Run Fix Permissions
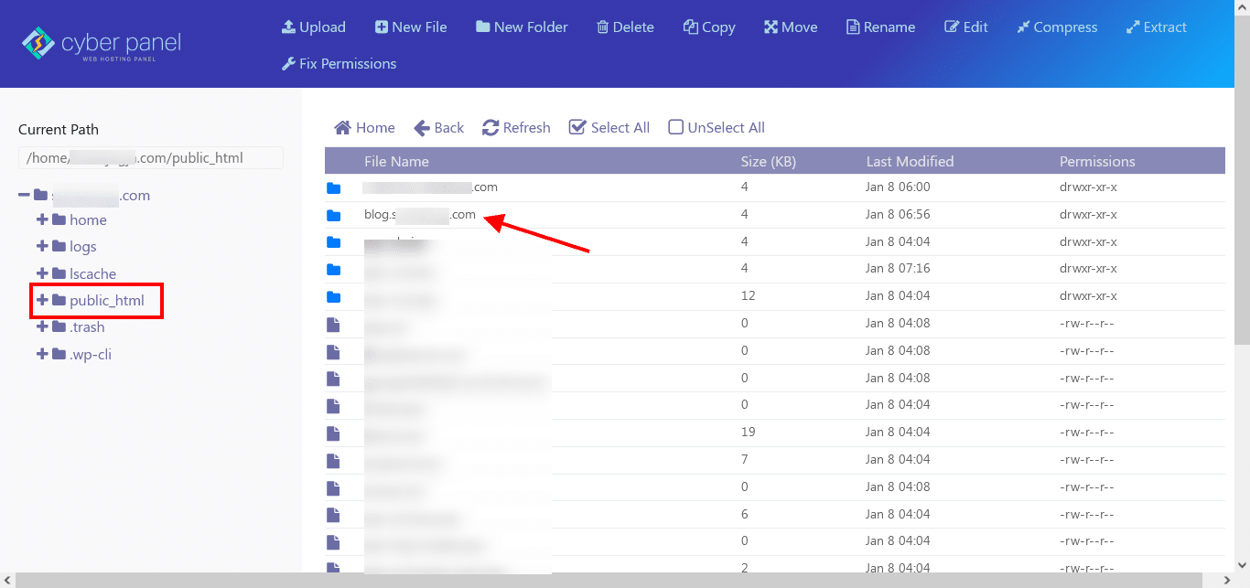The image size is (1250, 588). (339, 63)
